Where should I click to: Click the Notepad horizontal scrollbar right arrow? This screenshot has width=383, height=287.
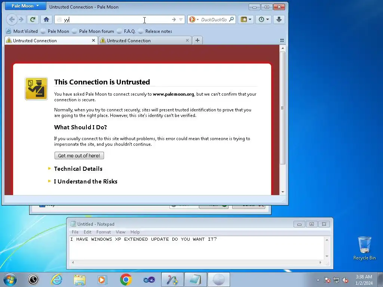click(x=321, y=263)
